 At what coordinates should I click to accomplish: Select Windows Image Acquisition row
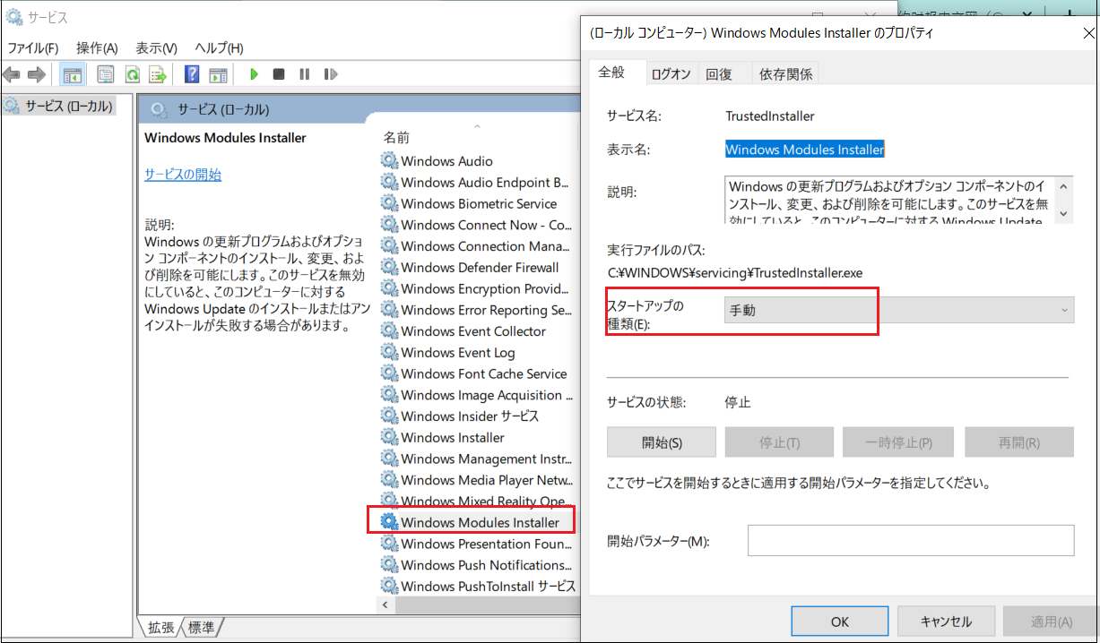[478, 395]
